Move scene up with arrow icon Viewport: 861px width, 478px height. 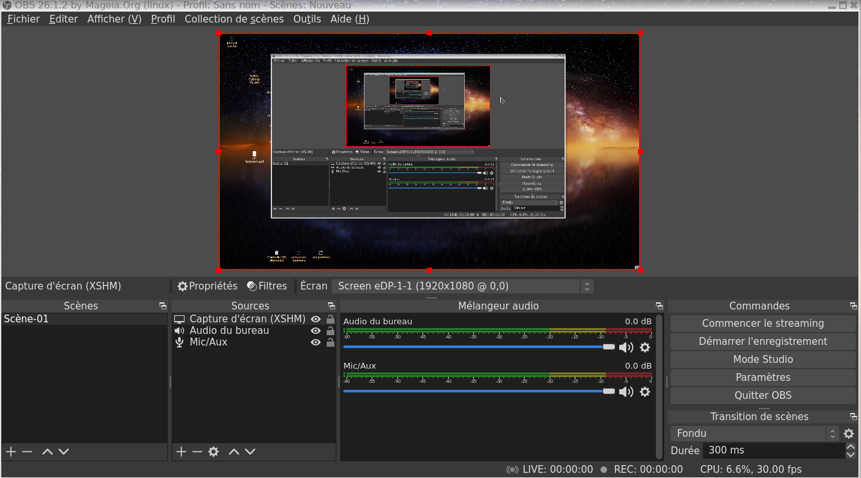pos(47,452)
